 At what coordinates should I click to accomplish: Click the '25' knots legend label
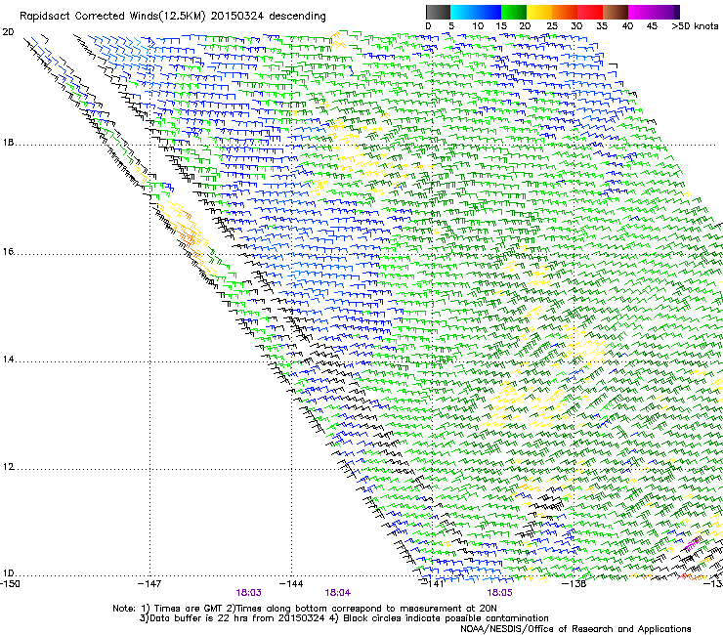552,26
